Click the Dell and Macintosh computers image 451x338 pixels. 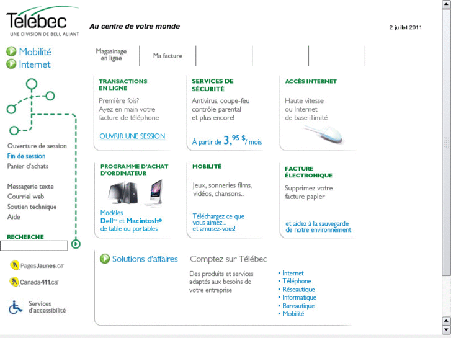(134, 193)
